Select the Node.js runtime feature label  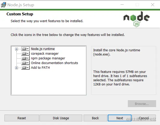[43, 49]
